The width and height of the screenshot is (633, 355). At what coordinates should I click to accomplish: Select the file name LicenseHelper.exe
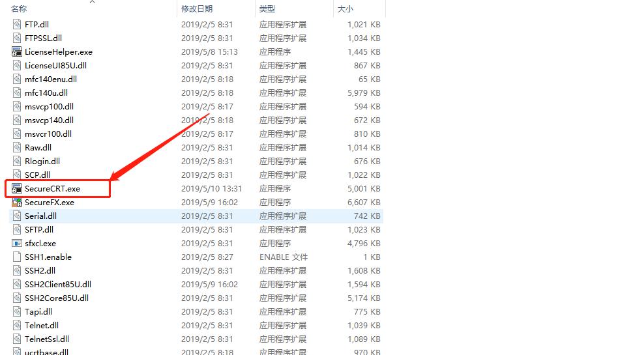pyautogui.click(x=59, y=51)
